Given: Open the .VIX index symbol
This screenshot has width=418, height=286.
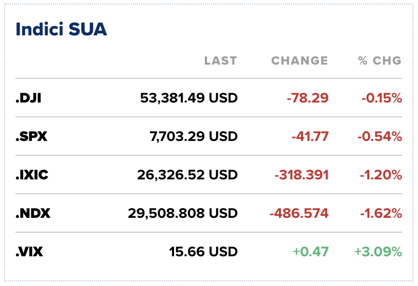Looking at the screenshot, I should click(29, 252).
